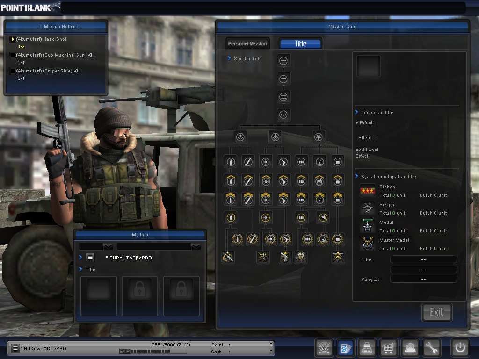
Task: Select the single-chevron pistol title
Action: 283,180
